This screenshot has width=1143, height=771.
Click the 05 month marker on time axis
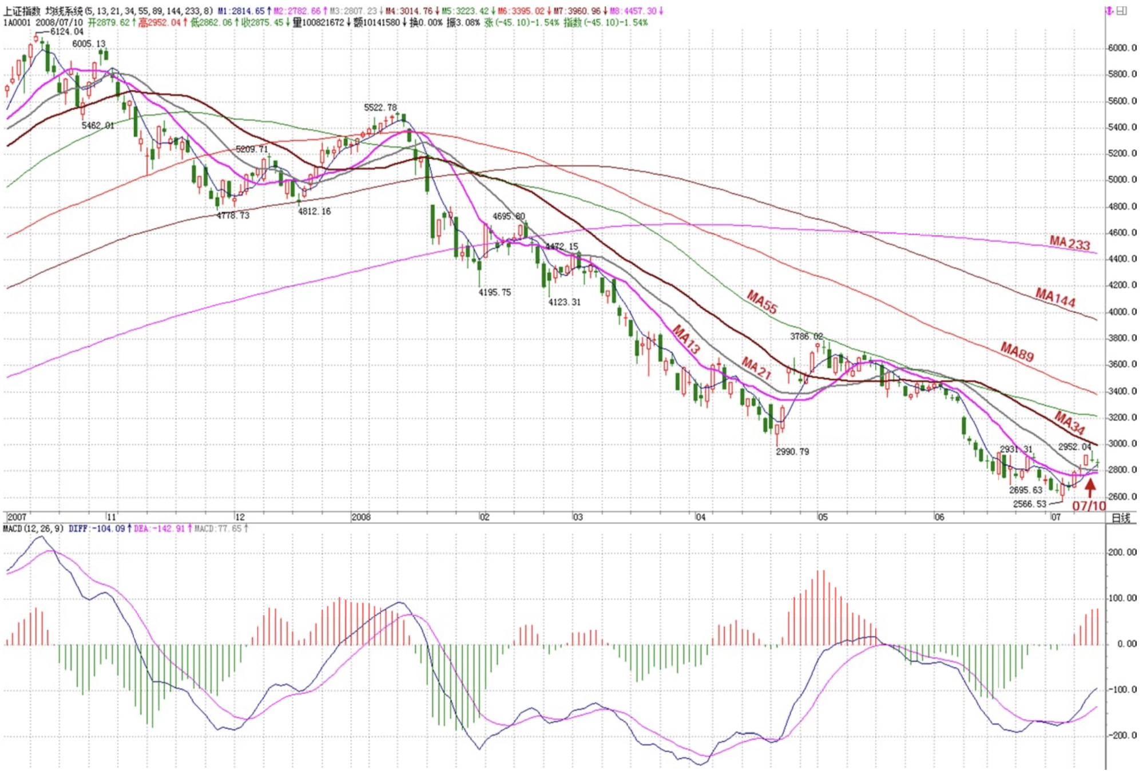[x=822, y=517]
